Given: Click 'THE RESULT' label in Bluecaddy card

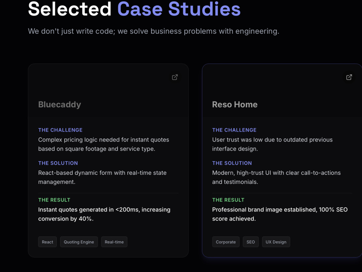Looking at the screenshot, I should 54,200.
